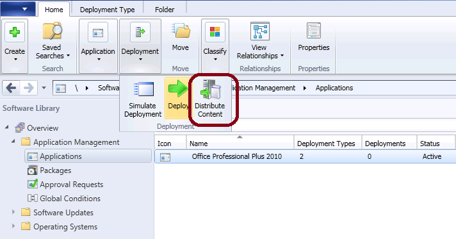Open the Application group dropdown arrow
The width and height of the screenshot is (456, 239).
99,60
